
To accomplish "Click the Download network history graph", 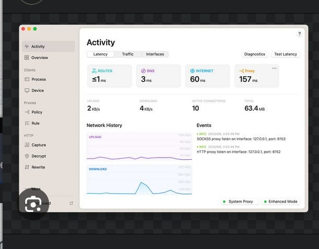I will [139, 181].
